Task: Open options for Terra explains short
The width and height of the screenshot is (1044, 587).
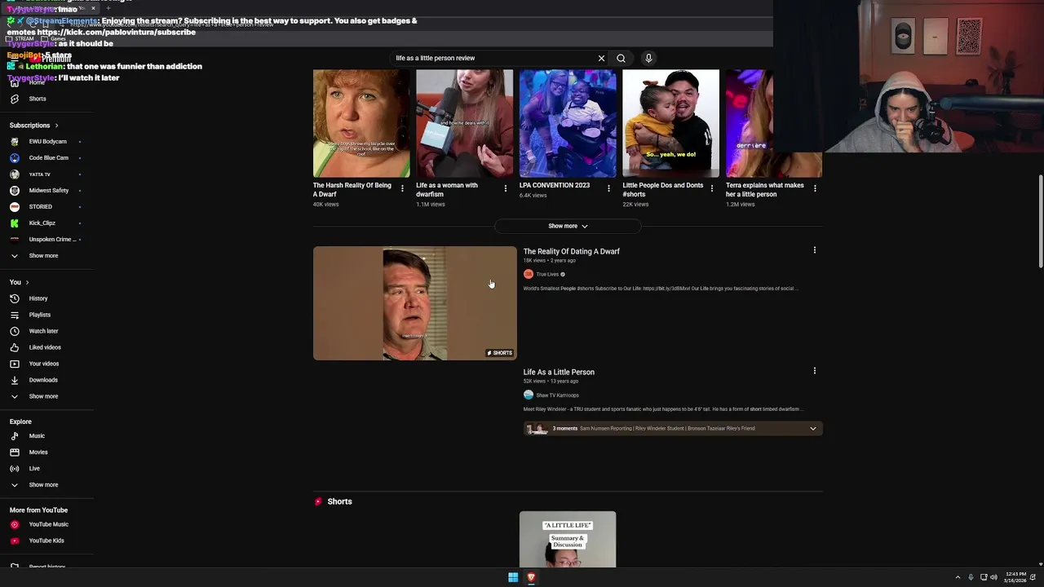Action: pyautogui.click(x=815, y=188)
